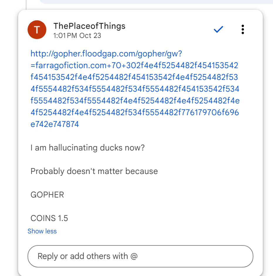Screen dimensions: 273x276
Task: Click the "@" symbol in reply box
Action: coord(134,256)
